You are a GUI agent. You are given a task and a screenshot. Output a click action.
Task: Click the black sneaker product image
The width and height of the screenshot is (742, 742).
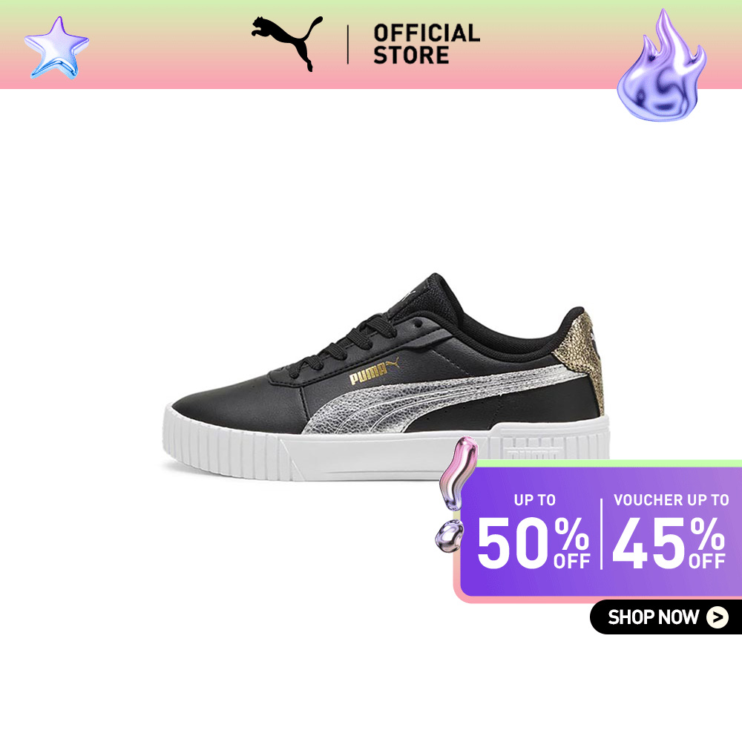point(386,377)
